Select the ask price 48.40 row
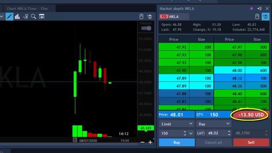 [x=242, y=93]
